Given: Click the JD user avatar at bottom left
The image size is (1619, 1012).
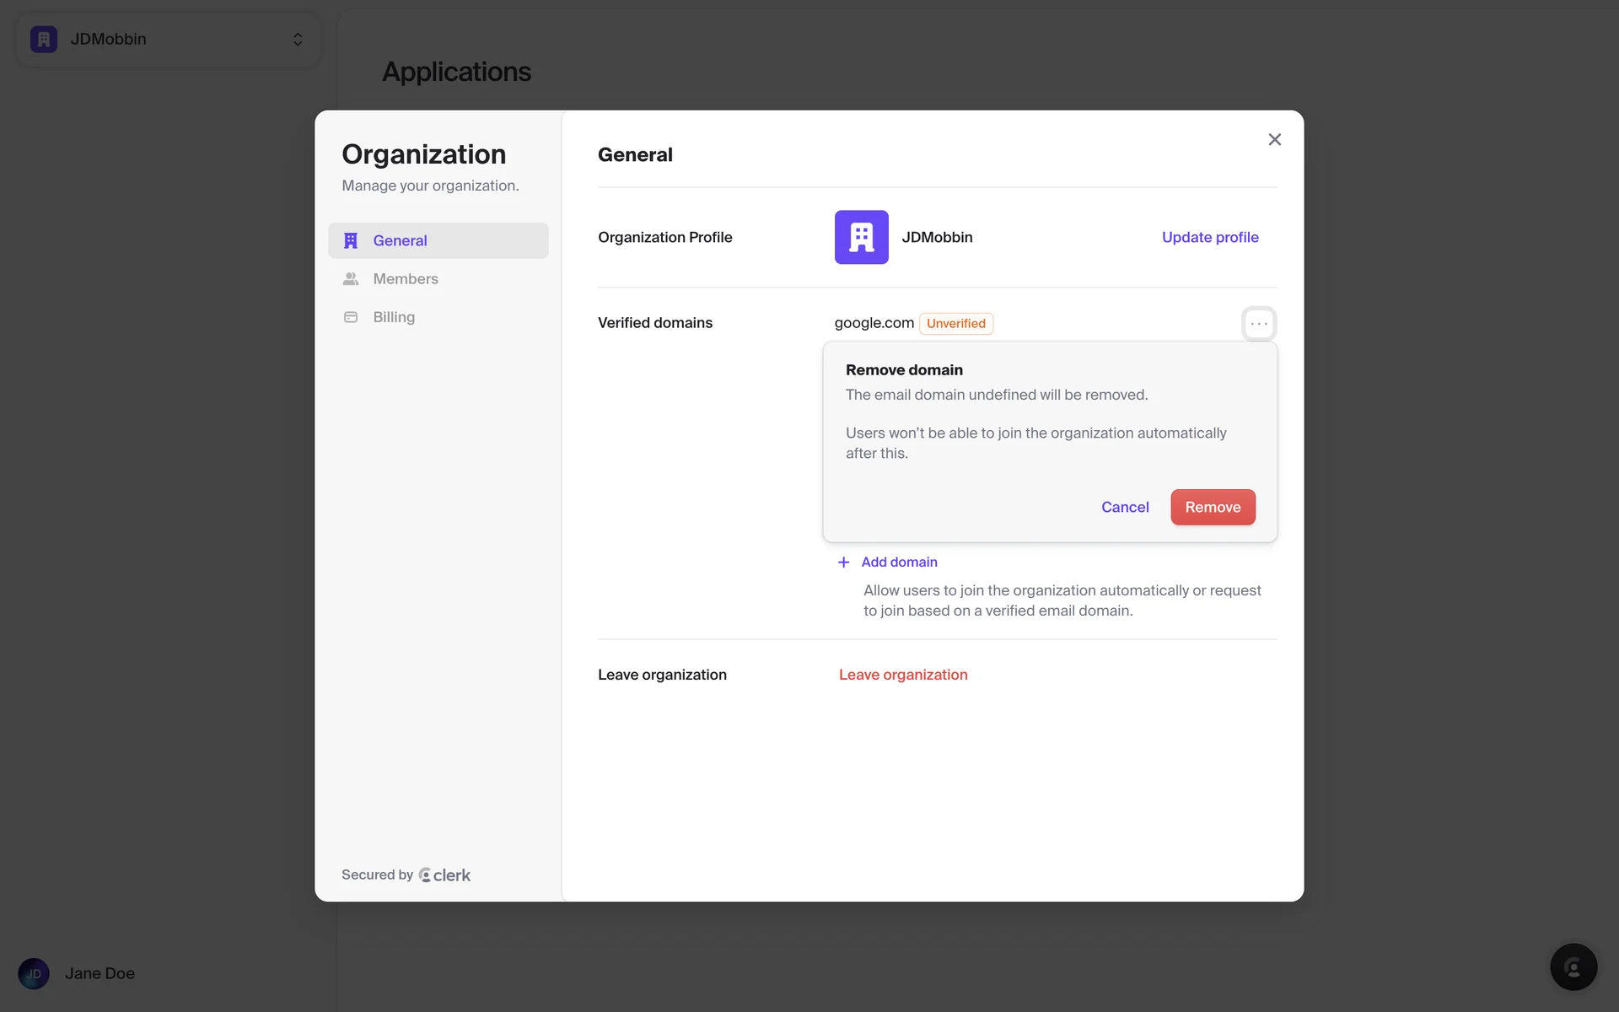Looking at the screenshot, I should click(x=34, y=973).
